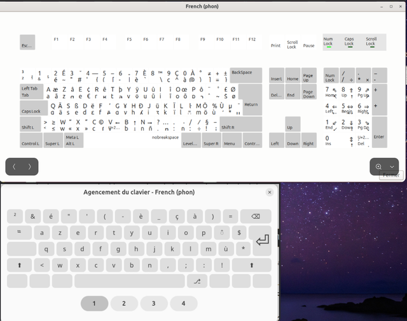Click the superscript 2 key in Agencement du clavier
Viewport: 407px width, 321px height.
(15, 217)
